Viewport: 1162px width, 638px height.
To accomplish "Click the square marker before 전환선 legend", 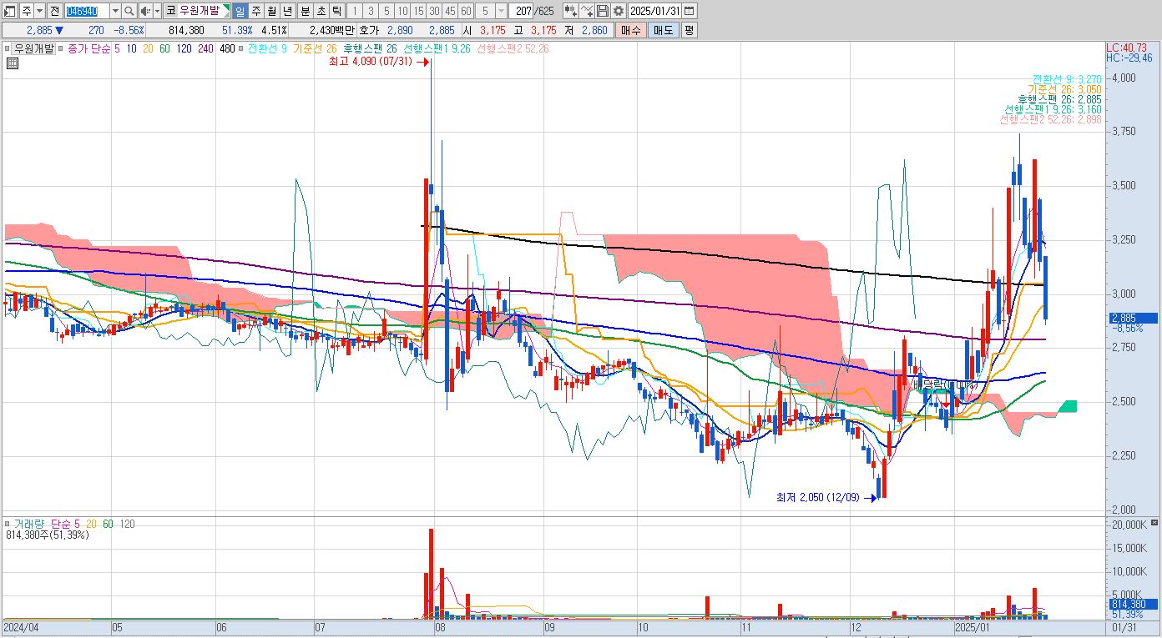I will 240,48.
